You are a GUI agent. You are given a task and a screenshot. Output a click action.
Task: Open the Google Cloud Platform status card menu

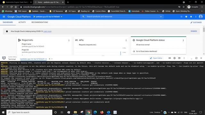(x=183, y=41)
